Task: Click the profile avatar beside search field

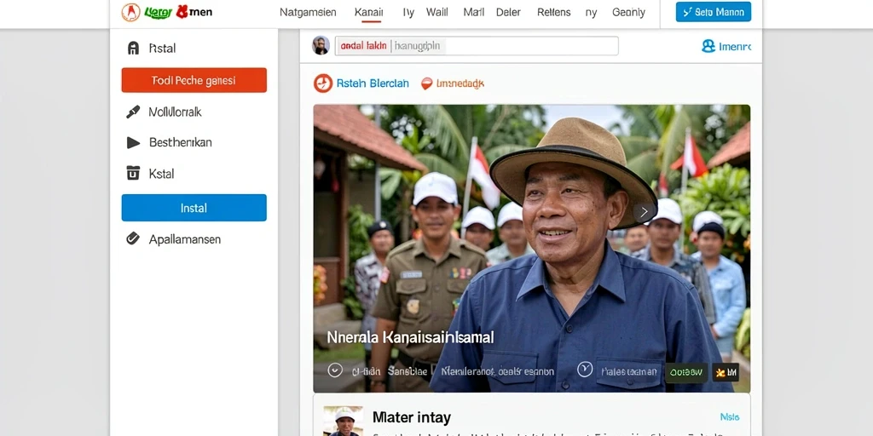Action: tap(321, 46)
